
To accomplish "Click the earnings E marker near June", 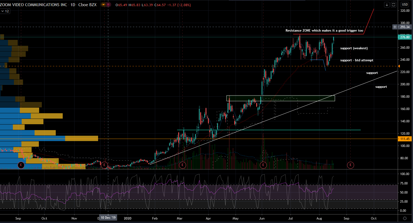I will pyautogui.click(x=263, y=165).
